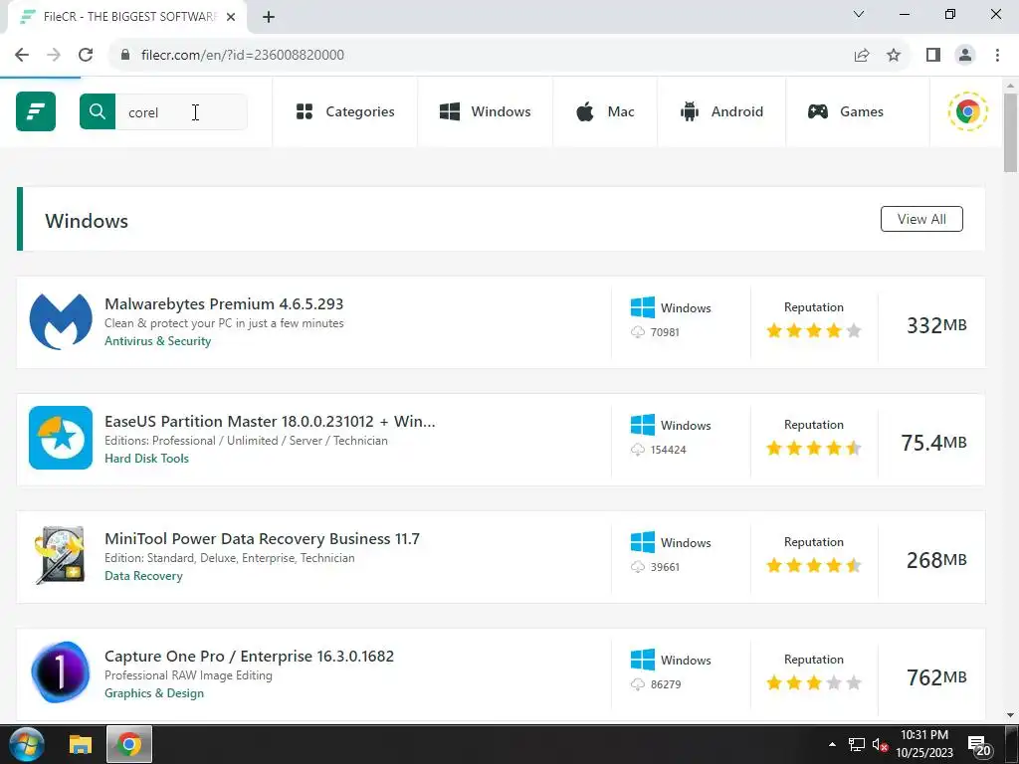Click download count 154424
Screen dimensions: 1019x764
tap(668, 450)
